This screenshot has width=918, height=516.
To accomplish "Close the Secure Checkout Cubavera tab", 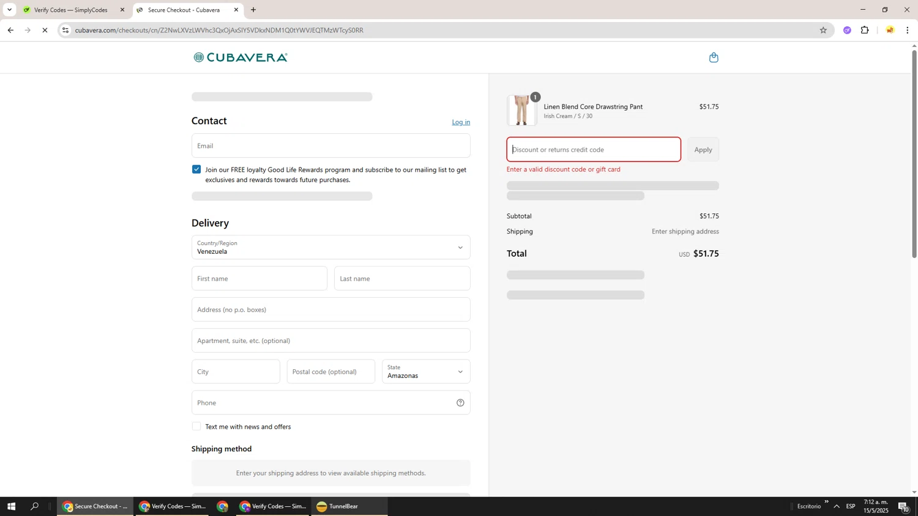I will click(236, 10).
